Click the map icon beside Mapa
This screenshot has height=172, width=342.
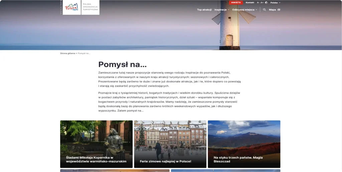pos(279,10)
